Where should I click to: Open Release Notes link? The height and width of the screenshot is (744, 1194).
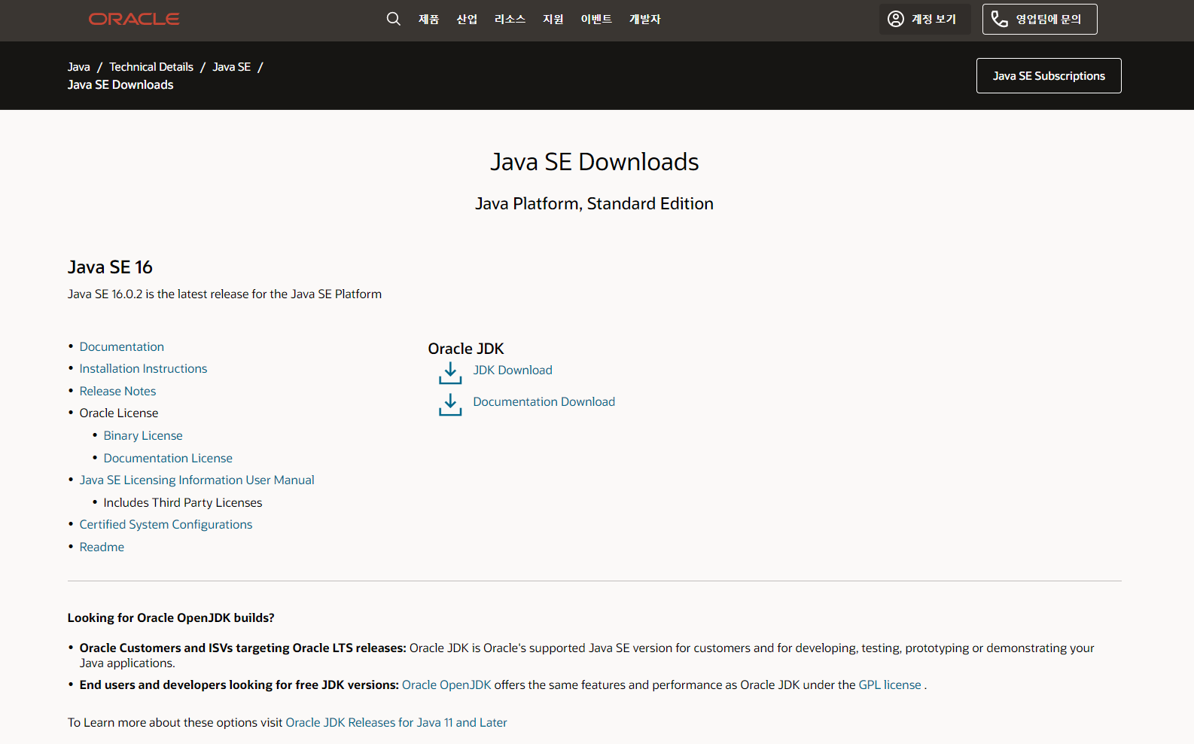click(x=117, y=391)
